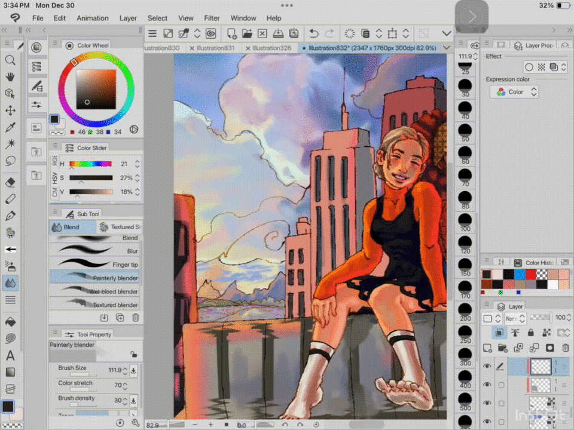This screenshot has width=574, height=430.
Task: Select the Zoom magnifier tool
Action: tap(10, 60)
